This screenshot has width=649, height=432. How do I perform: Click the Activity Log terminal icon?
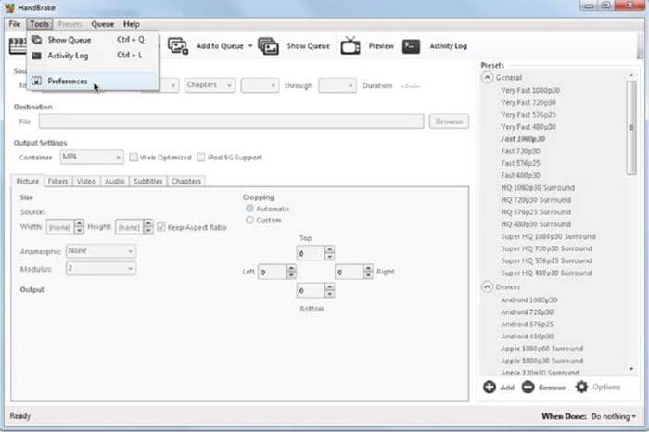pos(411,46)
